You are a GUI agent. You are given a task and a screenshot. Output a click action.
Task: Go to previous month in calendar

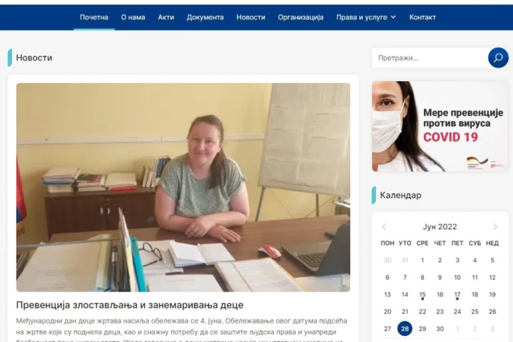click(x=384, y=227)
